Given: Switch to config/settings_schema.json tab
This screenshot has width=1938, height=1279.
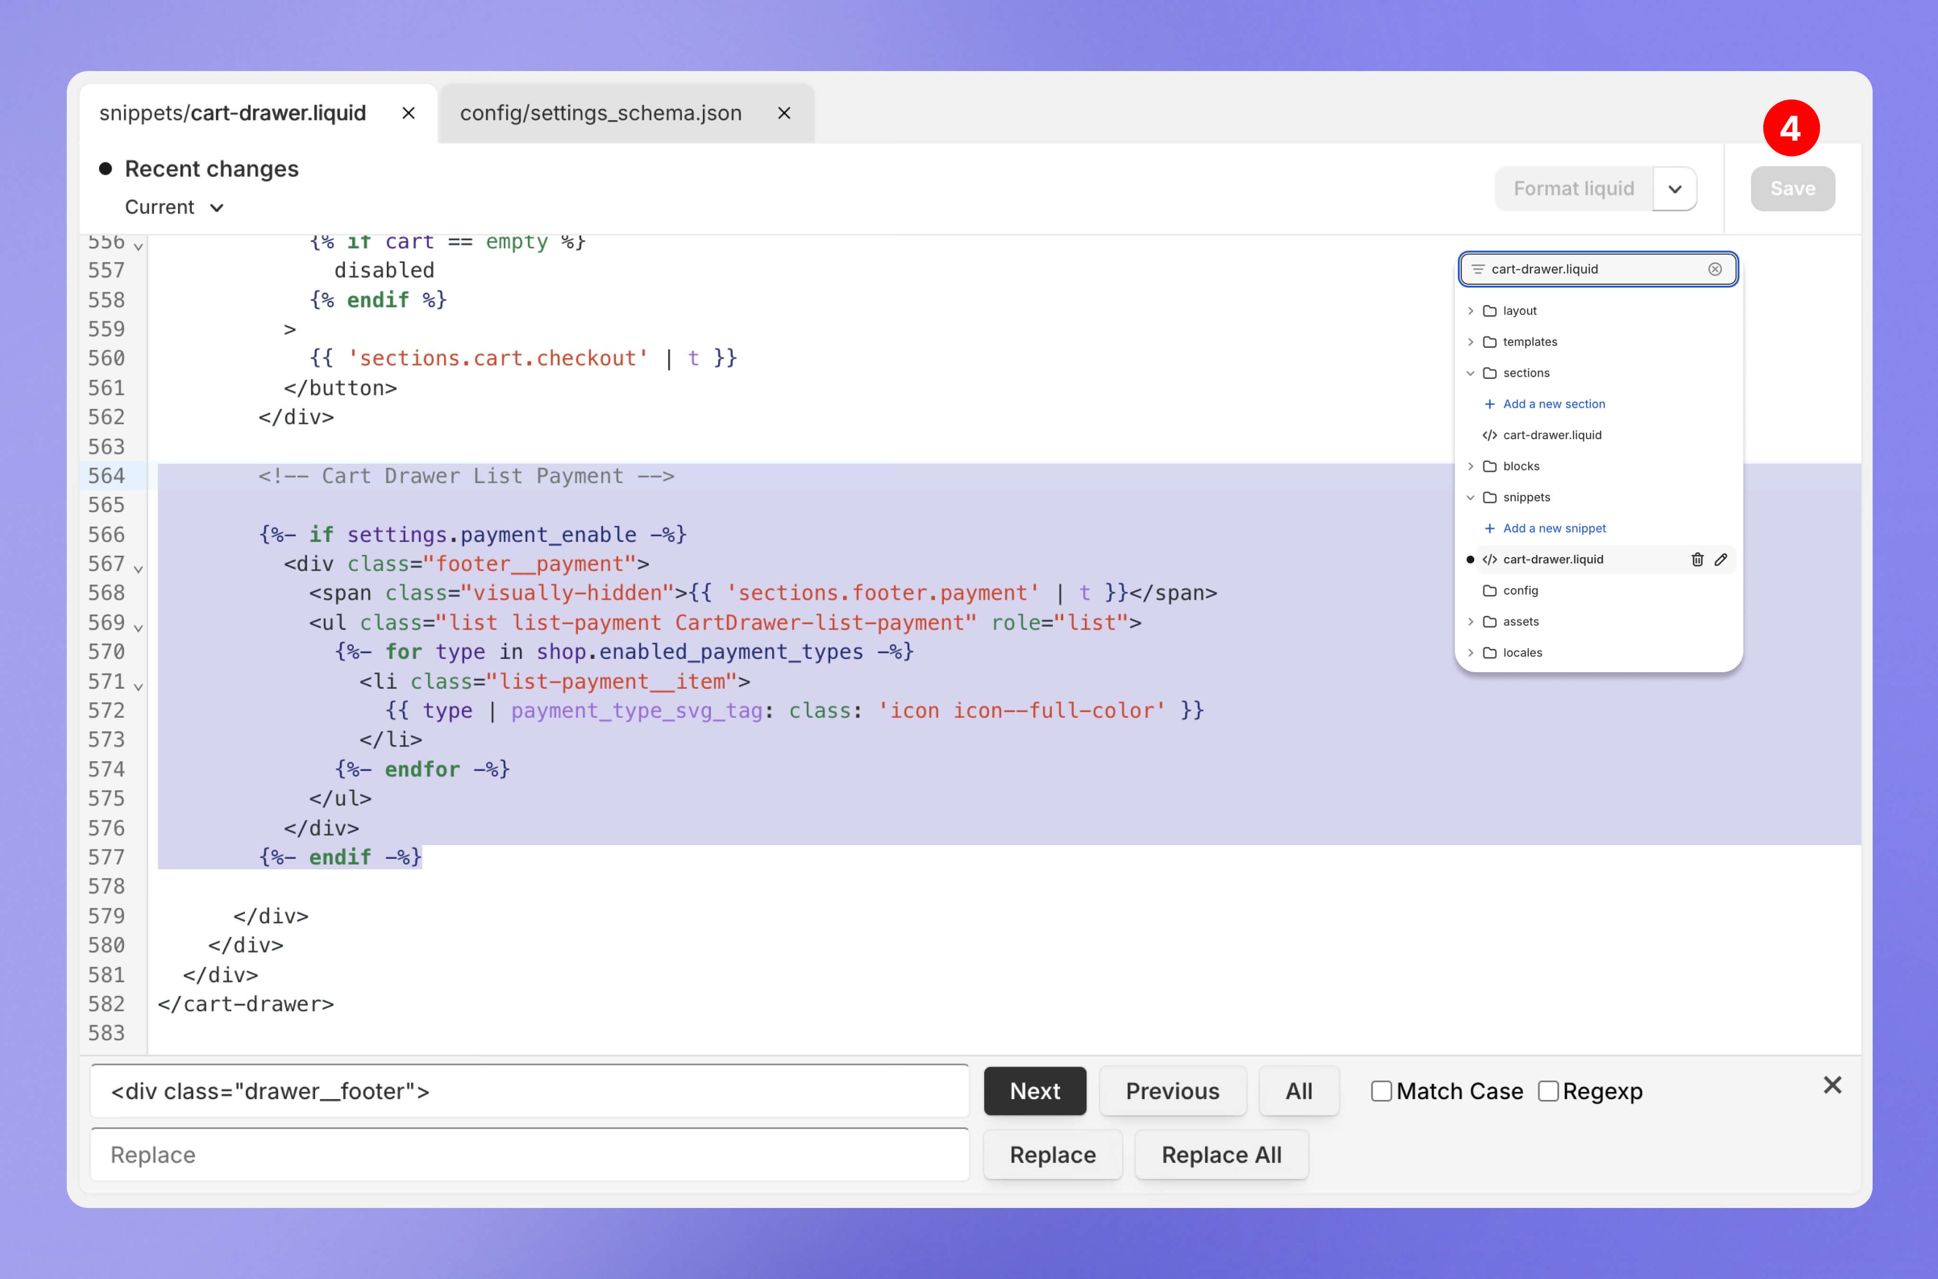Looking at the screenshot, I should point(600,113).
